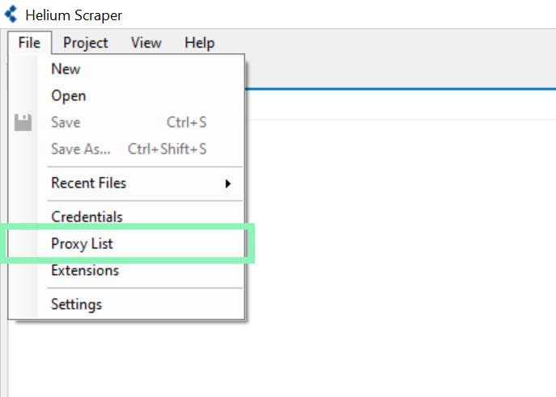Screen dimensions: 556x397
Task: Open the Project menu
Action: point(86,43)
